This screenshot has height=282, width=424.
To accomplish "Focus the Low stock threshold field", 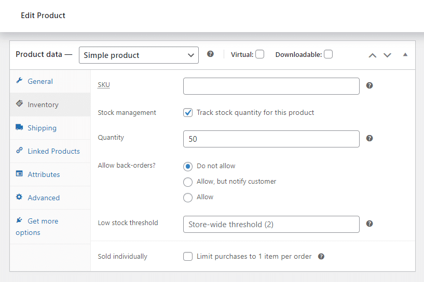I will click(271, 224).
